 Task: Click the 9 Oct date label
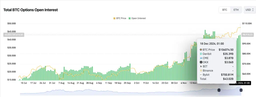coord(146,83)
